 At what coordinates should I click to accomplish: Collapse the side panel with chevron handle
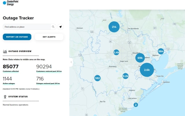click(71, 62)
